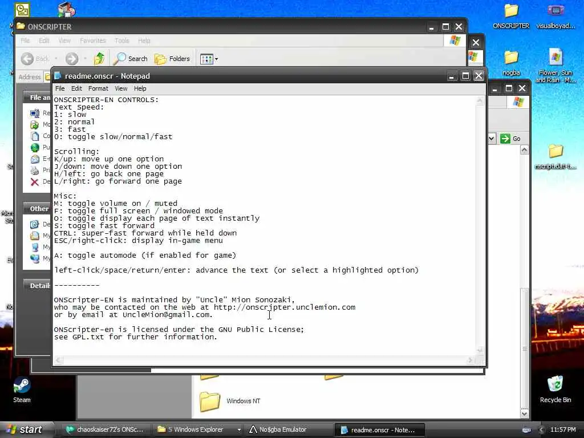The width and height of the screenshot is (584, 438).
Task: Click the Start button
Action: [25, 429]
